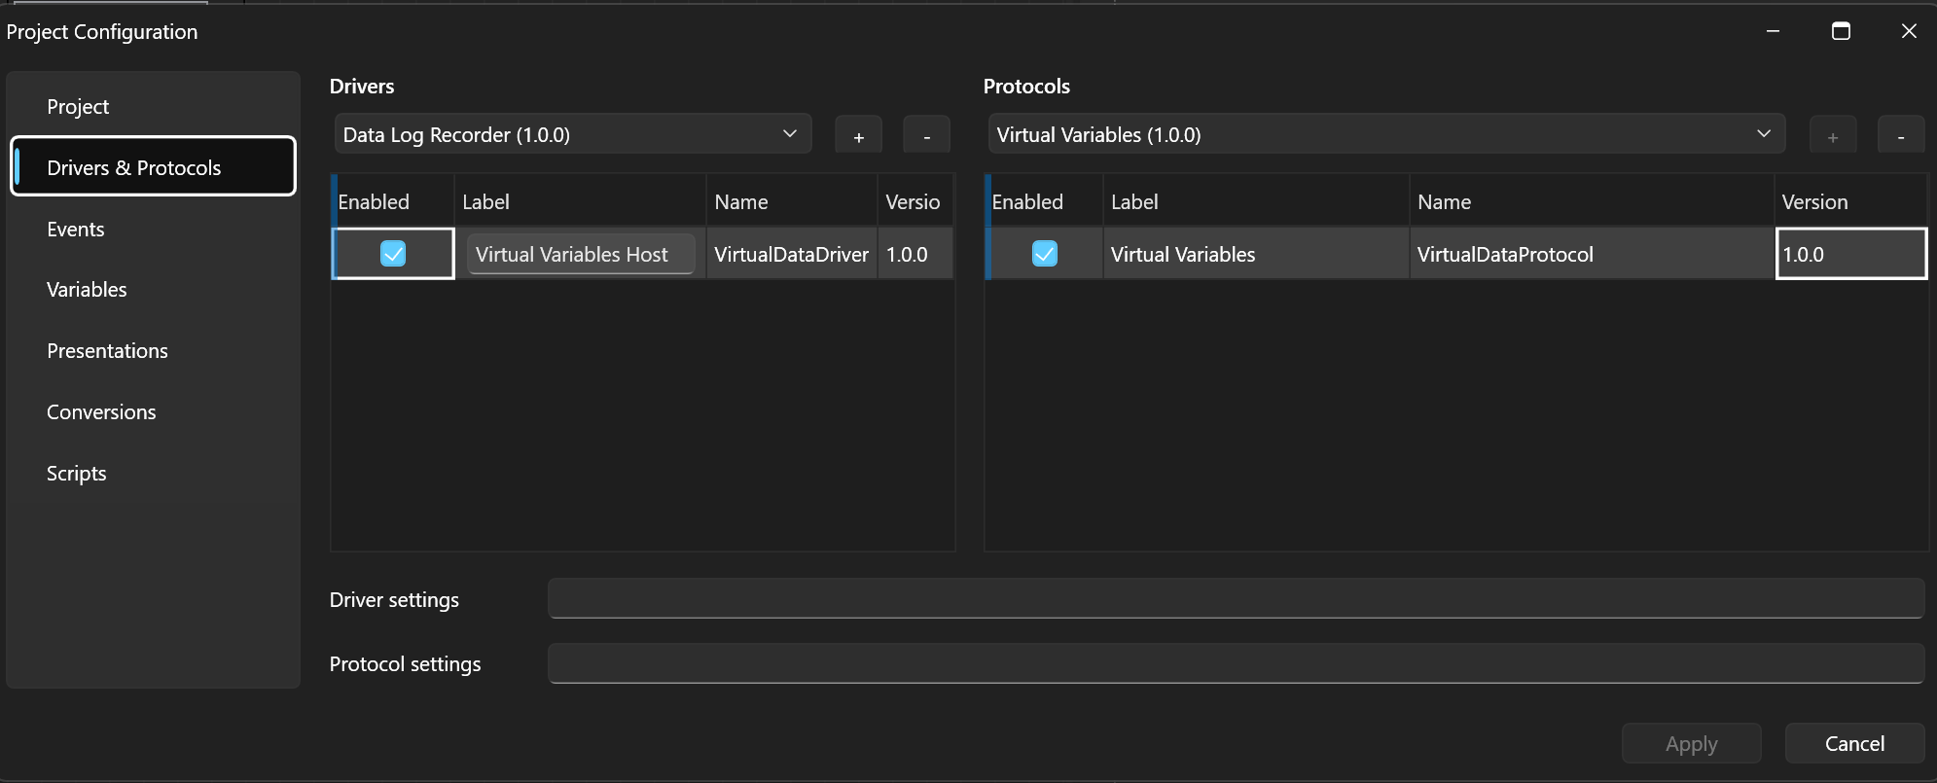Click the Protocols table Name column header
Image resolution: width=1937 pixels, height=783 pixels.
click(1592, 201)
